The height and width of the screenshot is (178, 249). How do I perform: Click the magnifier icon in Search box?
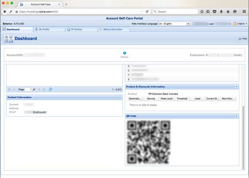(155, 12)
